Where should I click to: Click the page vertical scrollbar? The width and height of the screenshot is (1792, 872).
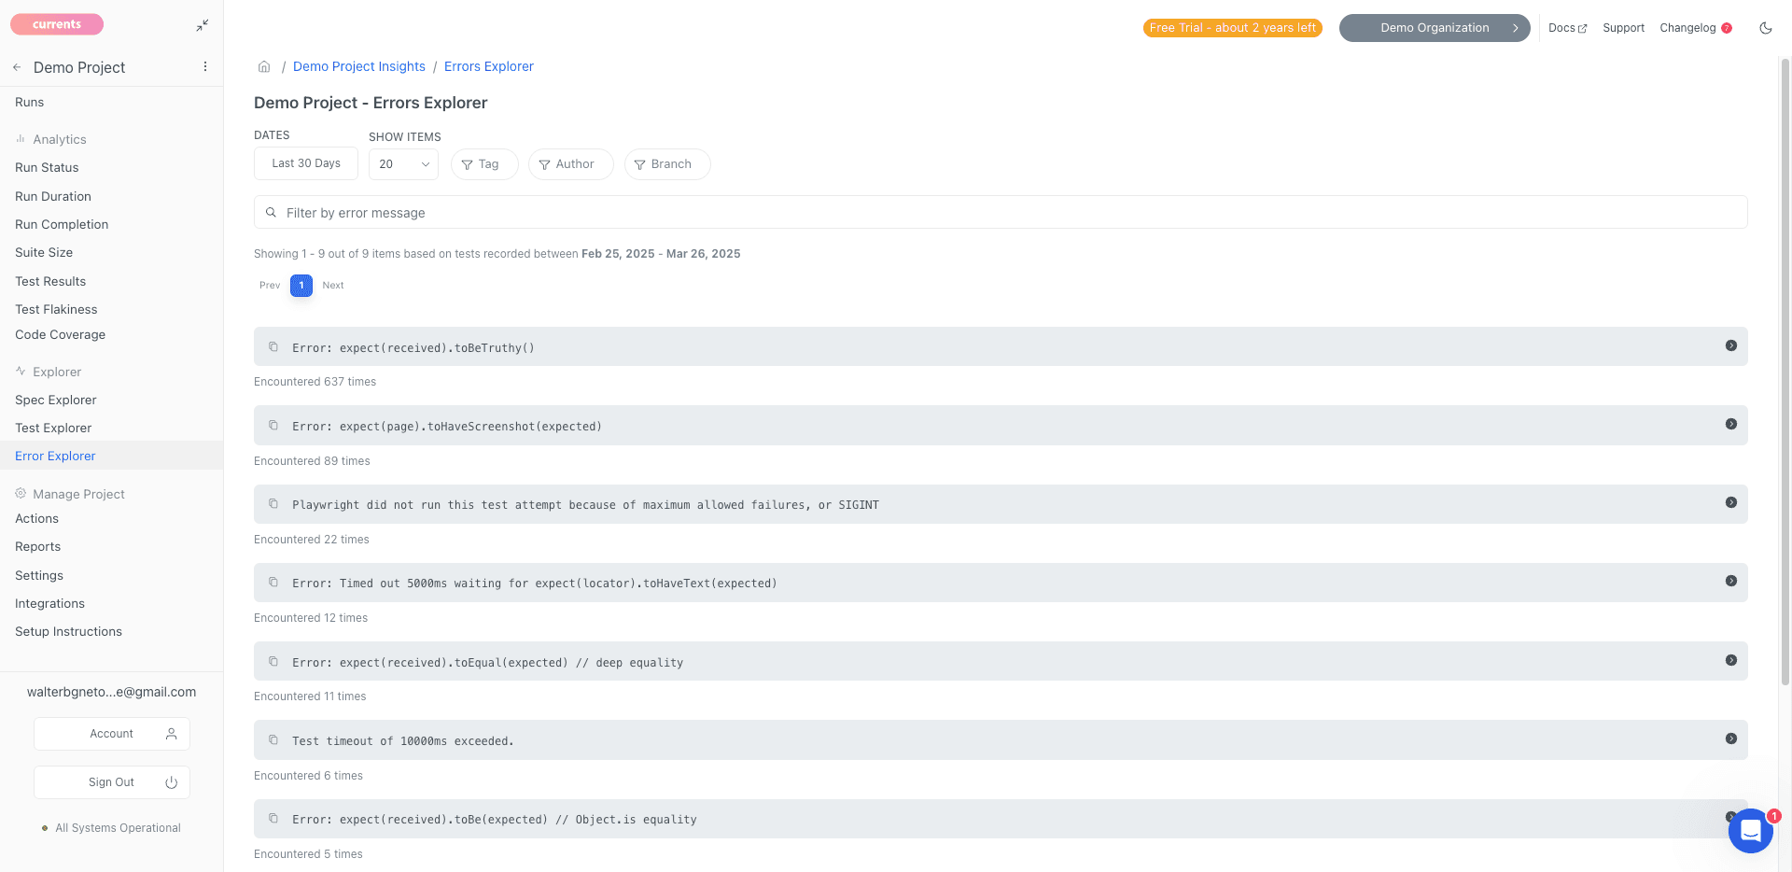tap(1785, 372)
